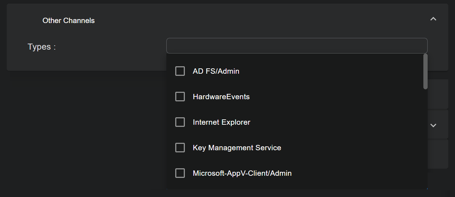The height and width of the screenshot is (197, 455).
Task: Click the empty header area beside Other Channels
Action: (x=249, y=20)
